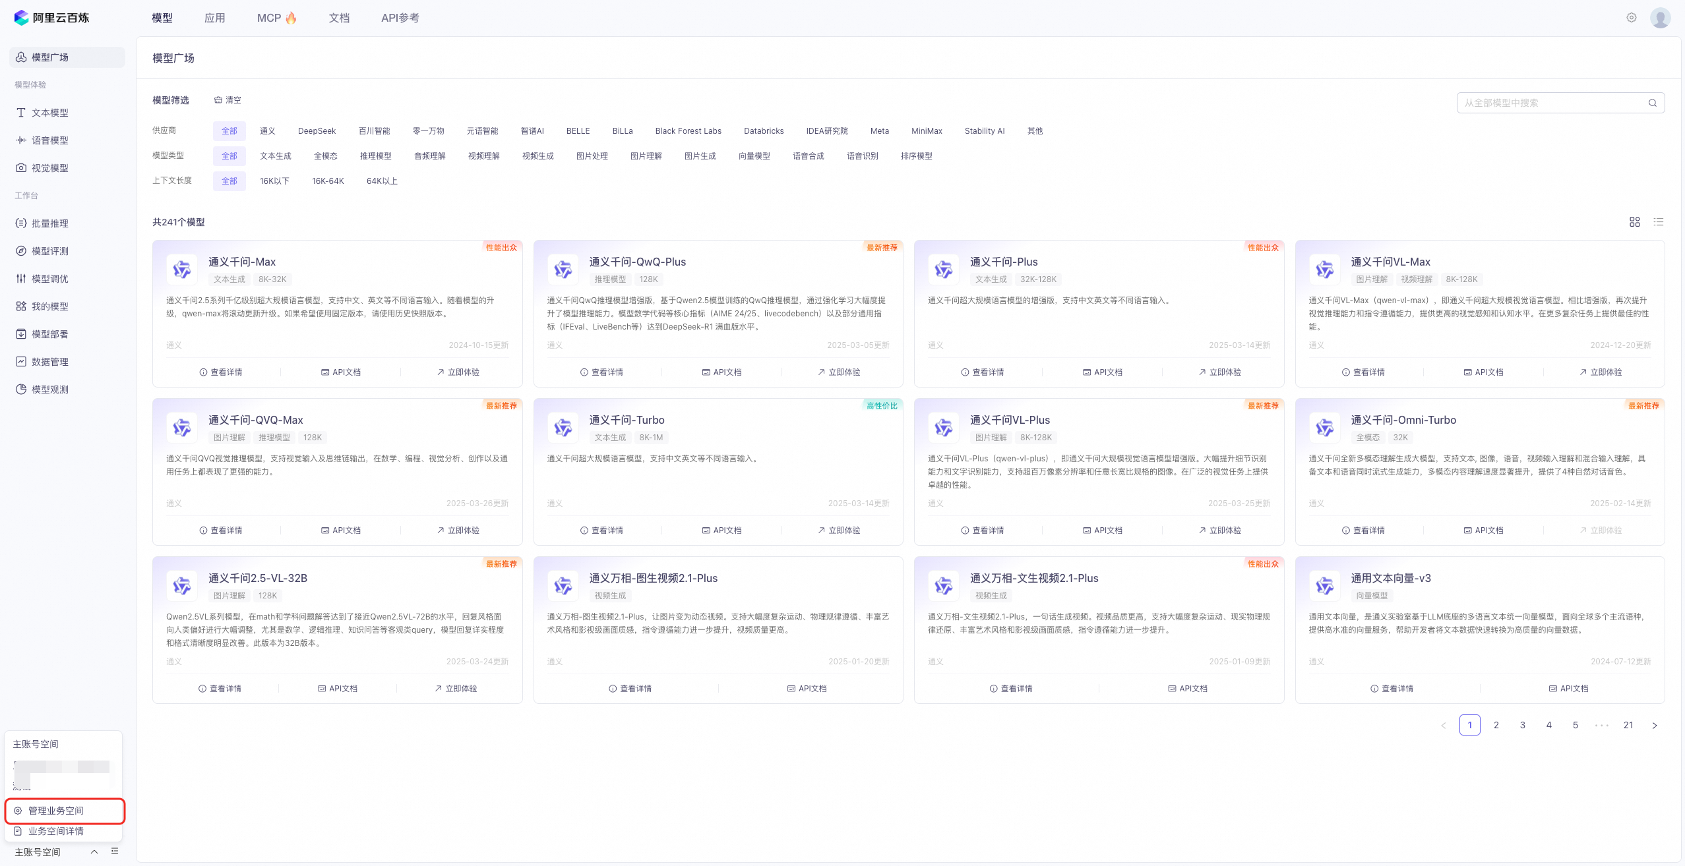Screen dimensions: 1685x866
Task: Switch to grid view layout icon
Action: pos(1634,222)
